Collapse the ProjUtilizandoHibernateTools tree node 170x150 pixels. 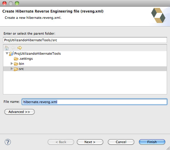[x=7, y=53]
